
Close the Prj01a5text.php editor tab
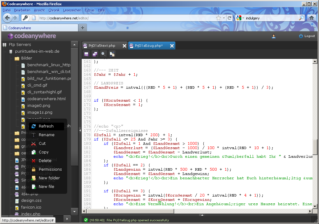pyautogui.click(x=124, y=46)
